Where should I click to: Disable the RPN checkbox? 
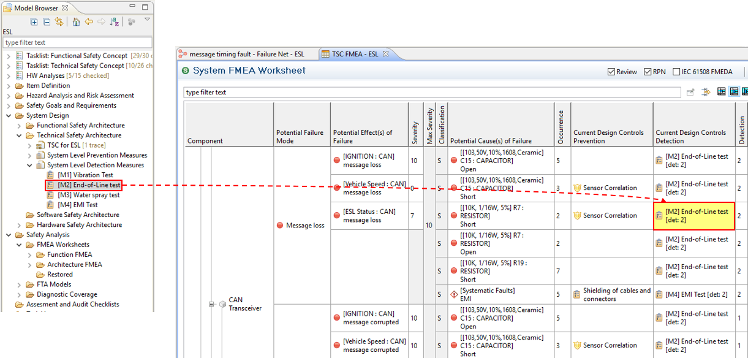648,72
